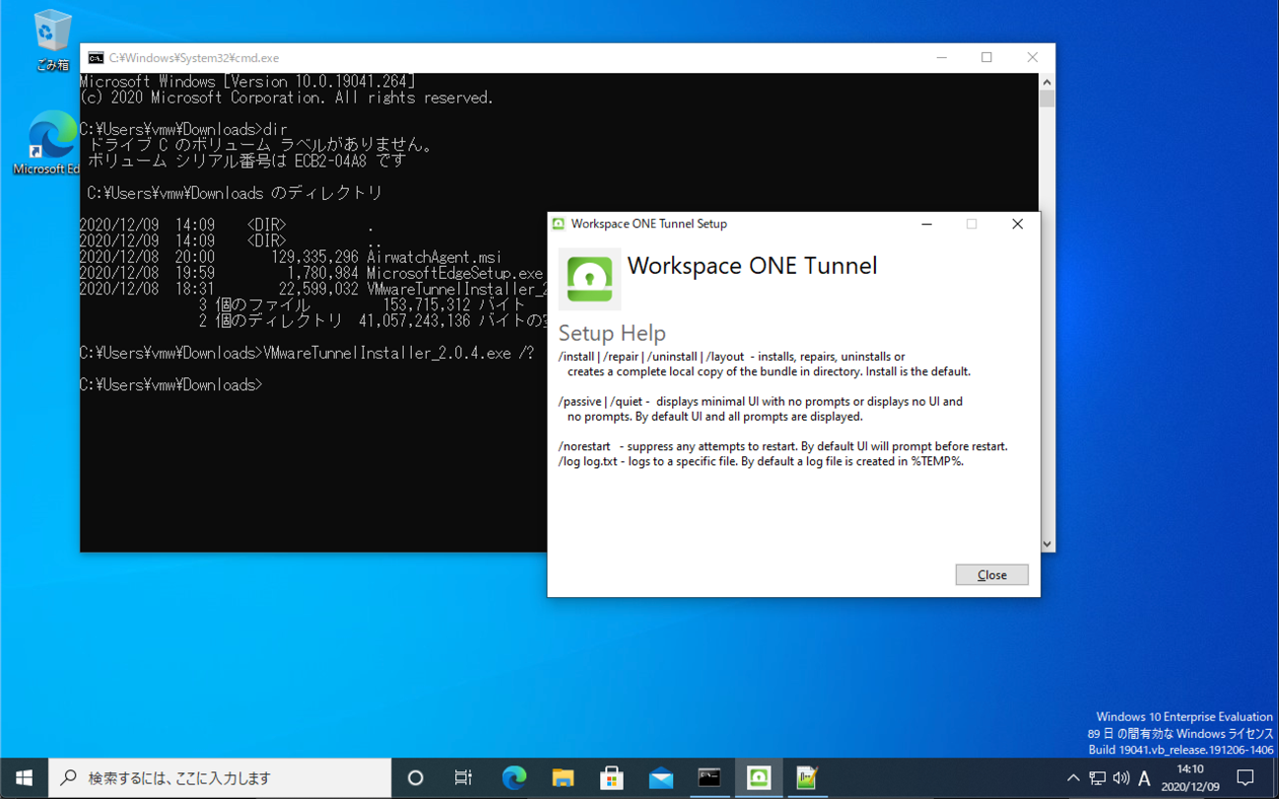The height and width of the screenshot is (799, 1279).
Task: Click Workspace ONE Tunnel Setup title bar icon
Action: point(559,224)
